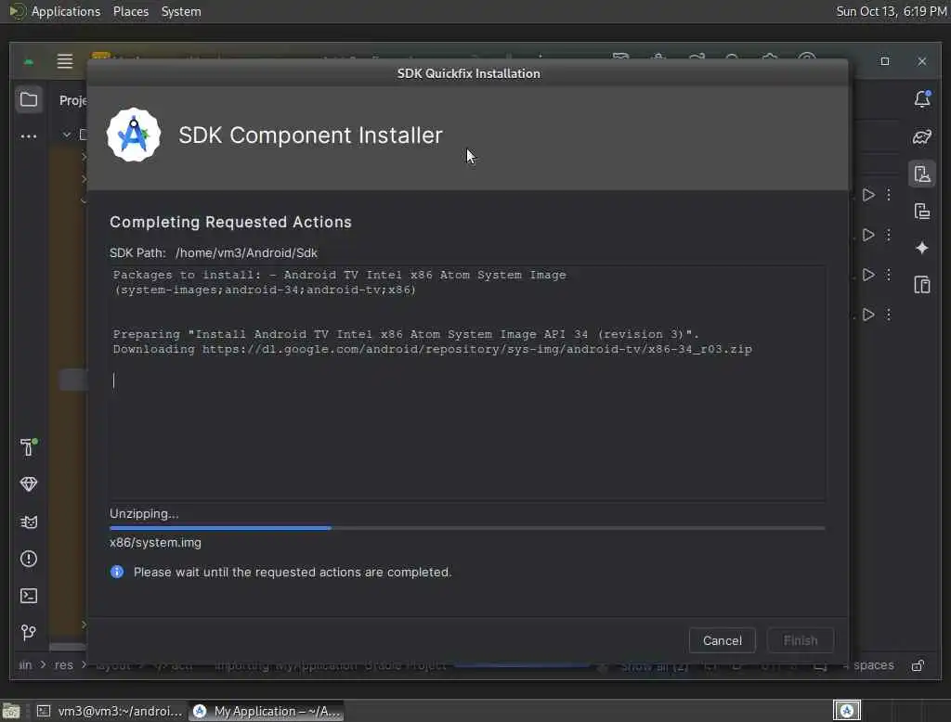Open the Gemini sparkle assistant icon
This screenshot has height=722, width=951.
pyautogui.click(x=922, y=248)
